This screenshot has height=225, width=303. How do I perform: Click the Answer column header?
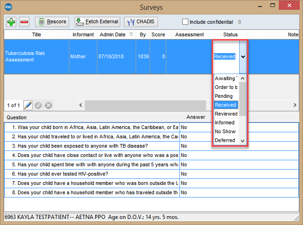click(x=196, y=117)
